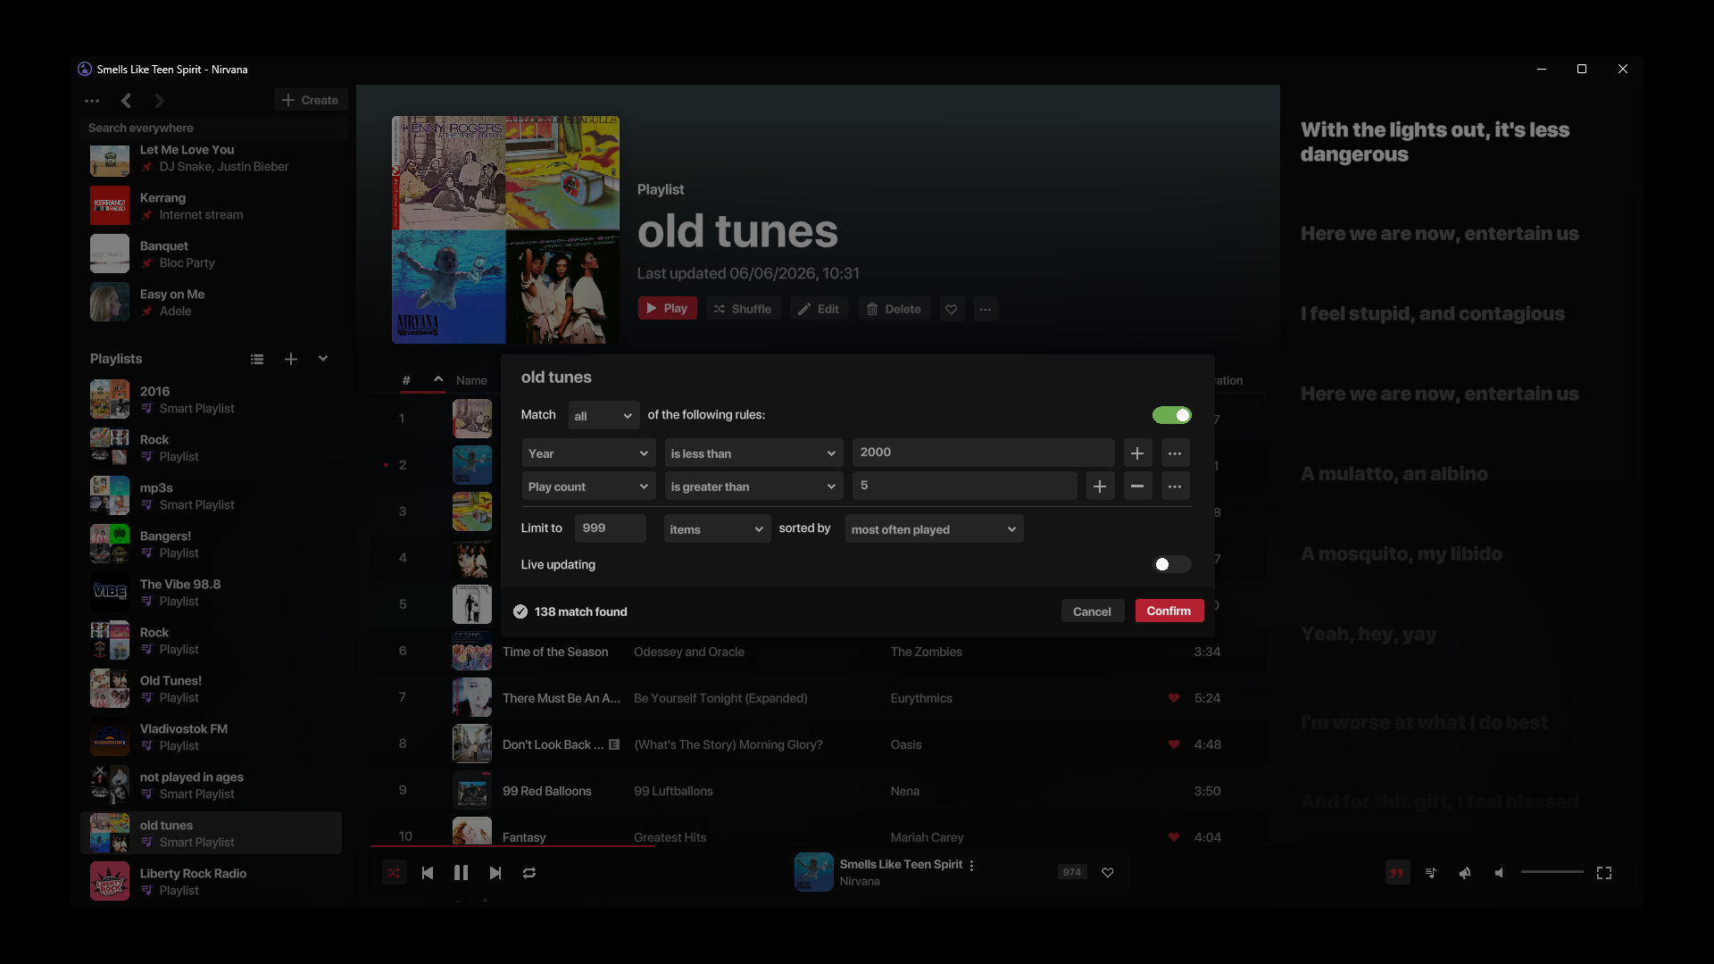Favorite the playlist with heart icon
The height and width of the screenshot is (964, 1714).
pyautogui.click(x=952, y=309)
